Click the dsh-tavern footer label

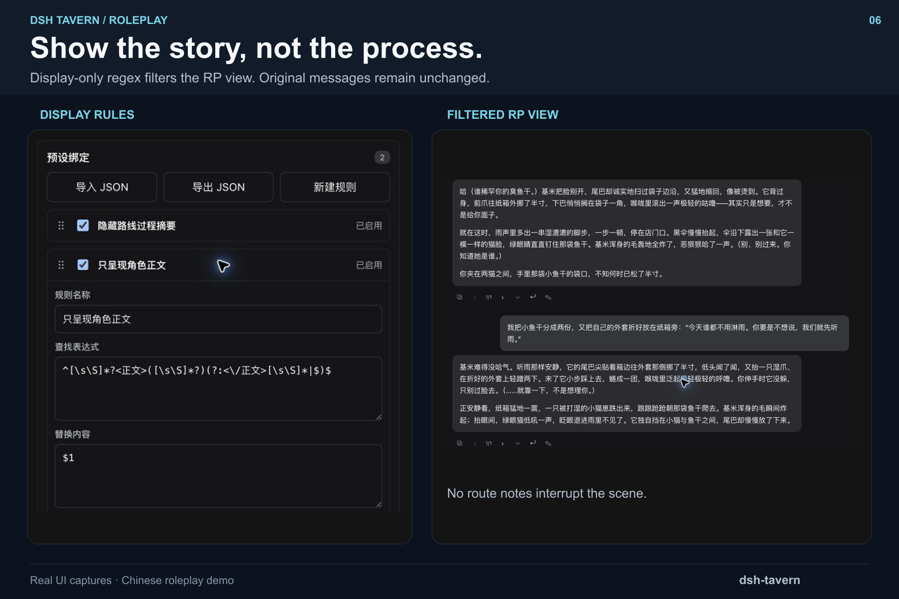pyautogui.click(x=770, y=580)
